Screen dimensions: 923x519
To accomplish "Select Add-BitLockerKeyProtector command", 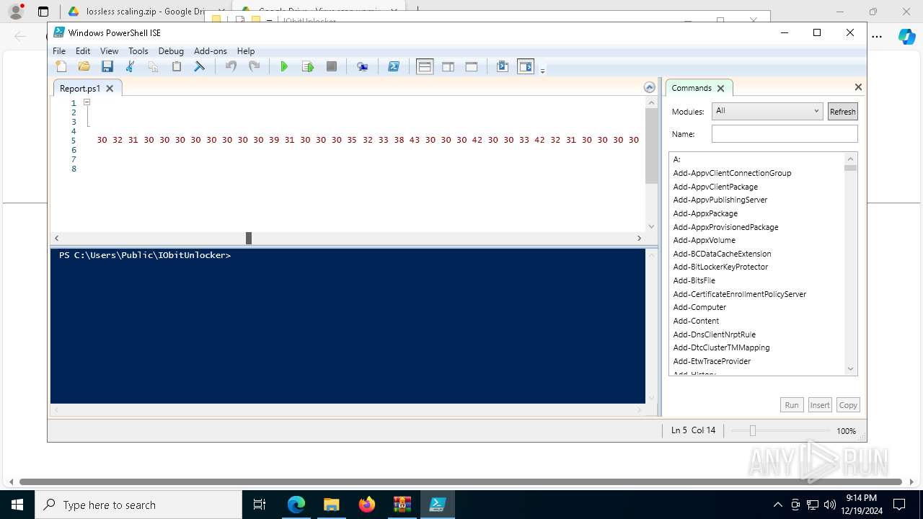I will pyautogui.click(x=720, y=267).
